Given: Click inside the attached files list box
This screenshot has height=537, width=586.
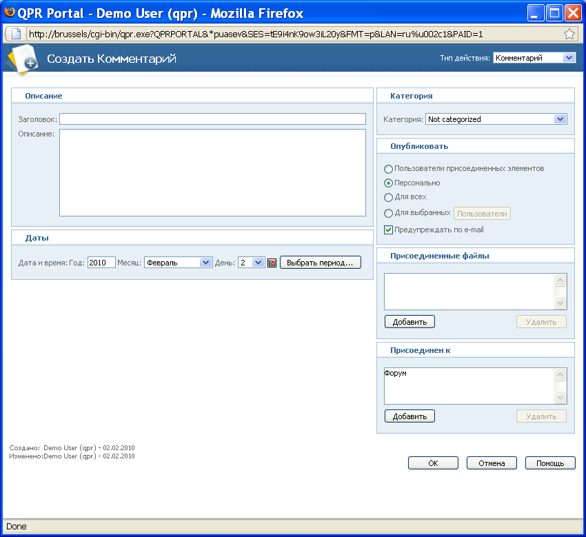Looking at the screenshot, I should pos(469,292).
